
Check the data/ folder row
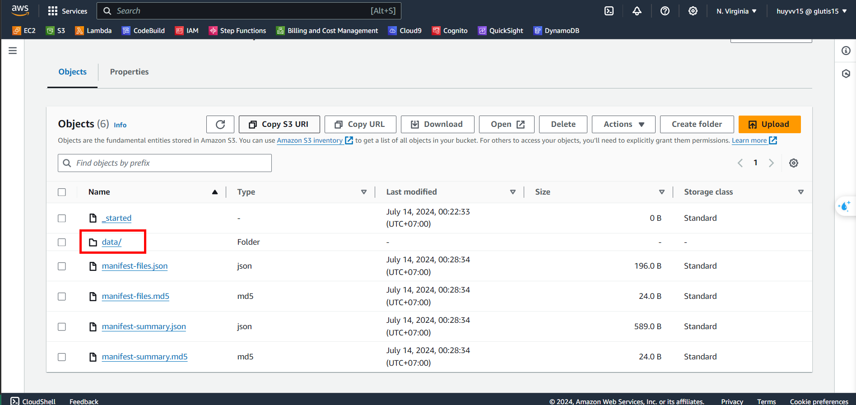coord(62,242)
